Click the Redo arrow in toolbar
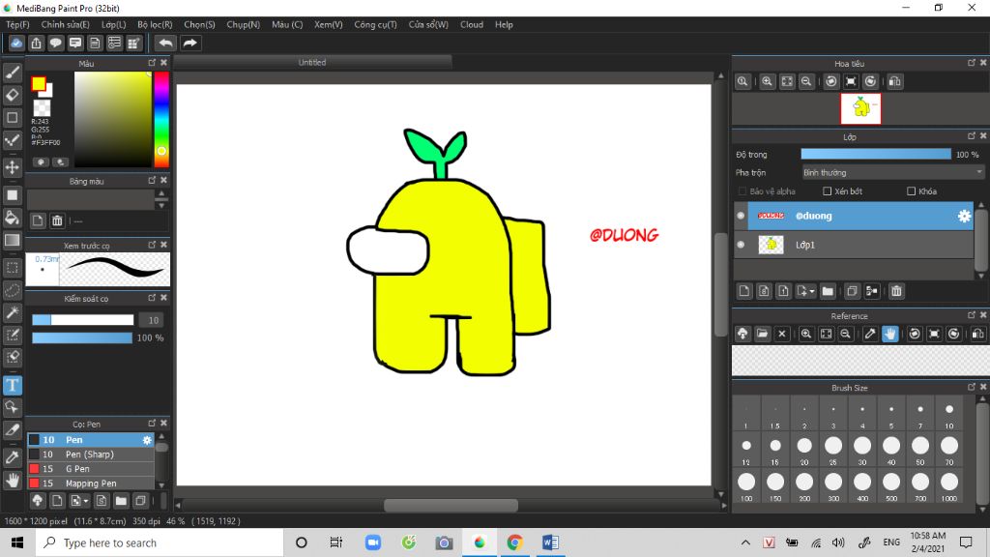The width and height of the screenshot is (990, 557). (x=189, y=43)
